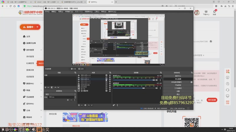
Task: Open transition properties three-dot menu
Action: (75, 100)
